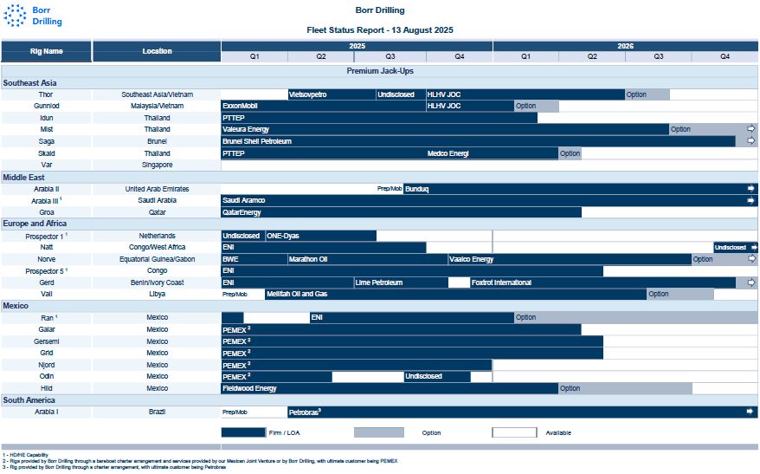Image resolution: width=760 pixels, height=474 pixels.
Task: Click the arrow ending the Saudi Aramco bar
Action: point(750,200)
